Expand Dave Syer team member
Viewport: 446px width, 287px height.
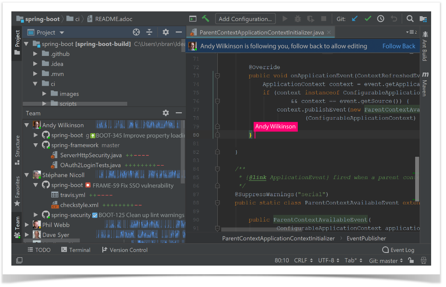coord(27,235)
